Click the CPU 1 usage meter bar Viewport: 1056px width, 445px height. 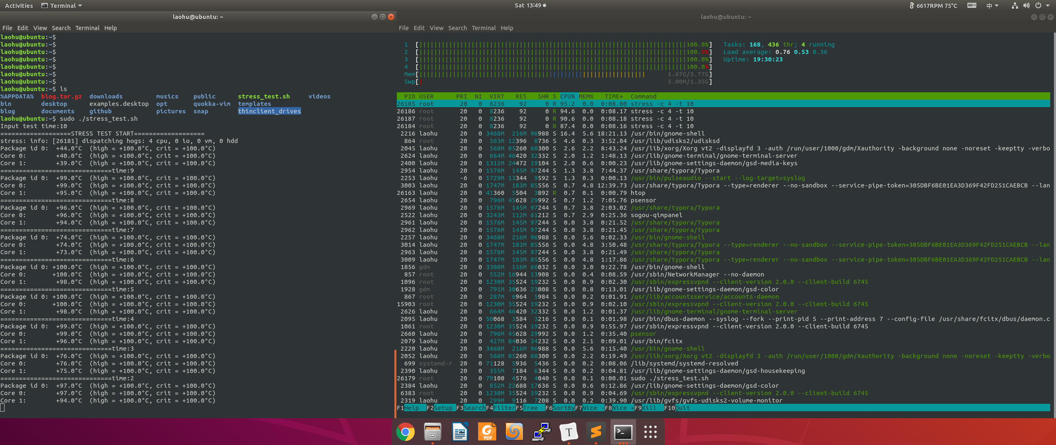558,44
